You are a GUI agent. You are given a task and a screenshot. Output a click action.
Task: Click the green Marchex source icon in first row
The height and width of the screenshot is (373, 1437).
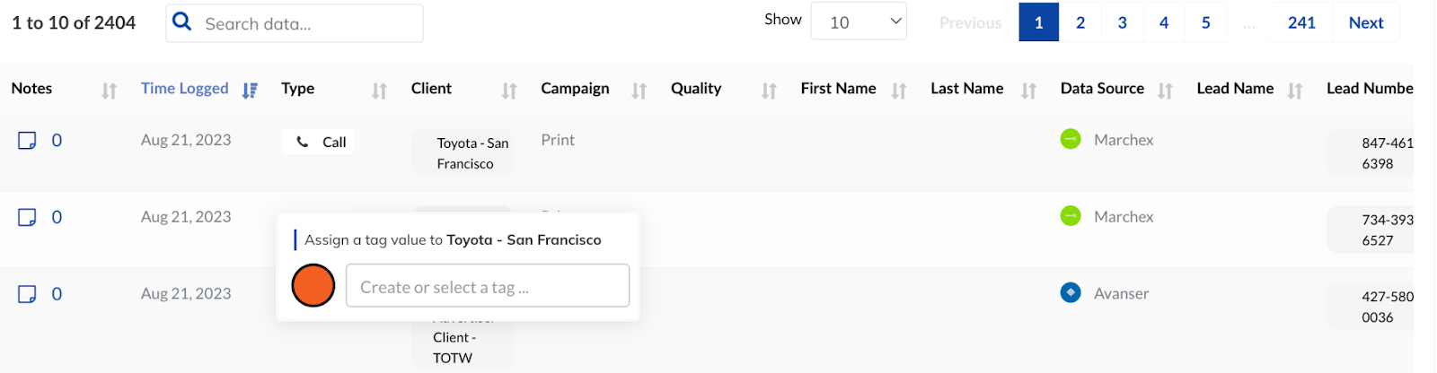(1071, 140)
